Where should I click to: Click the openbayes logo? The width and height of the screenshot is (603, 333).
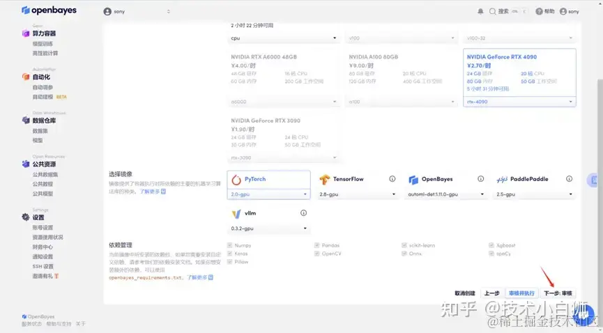[49, 10]
